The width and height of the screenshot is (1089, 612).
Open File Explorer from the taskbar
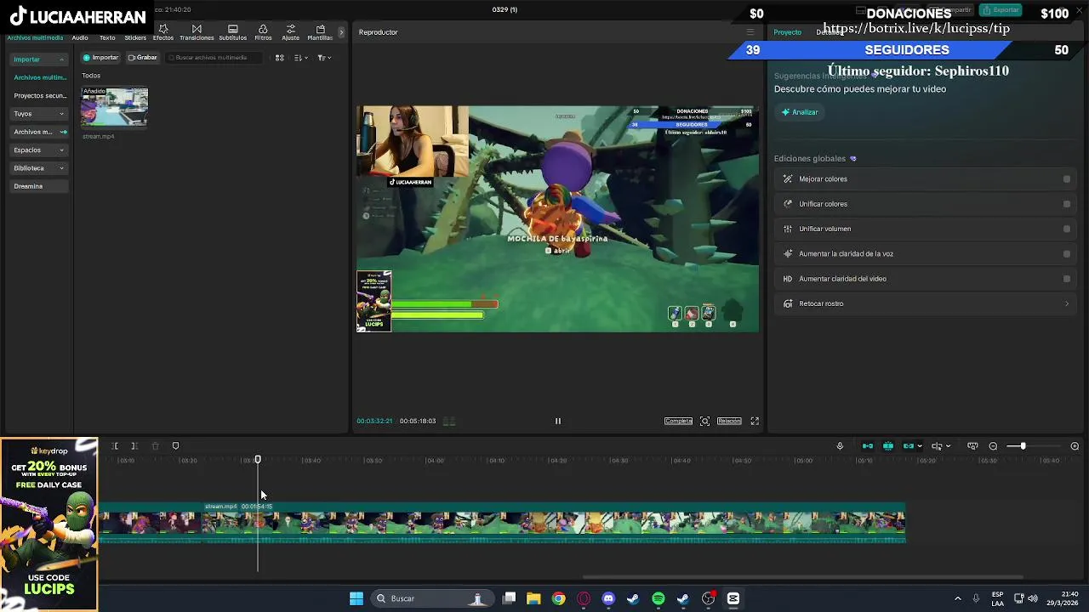pos(533,598)
